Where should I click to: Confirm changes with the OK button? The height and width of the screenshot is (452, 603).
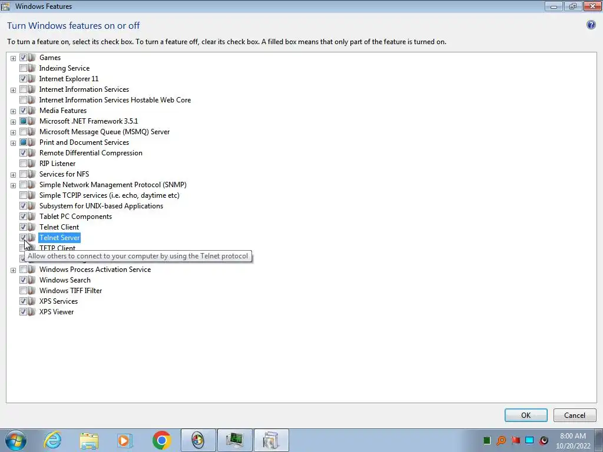pyautogui.click(x=526, y=415)
